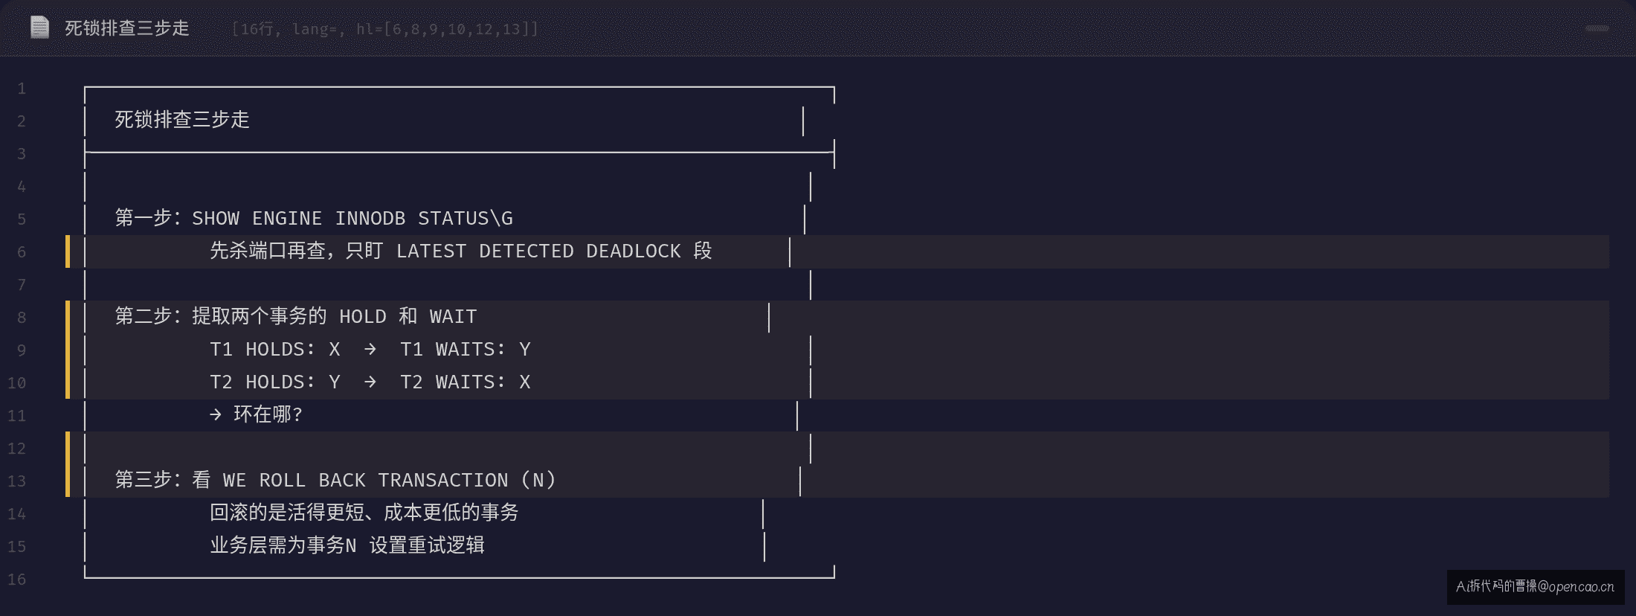Open the opencao.cn watermark link
Image resolution: width=1636 pixels, height=616 pixels.
point(1536,586)
